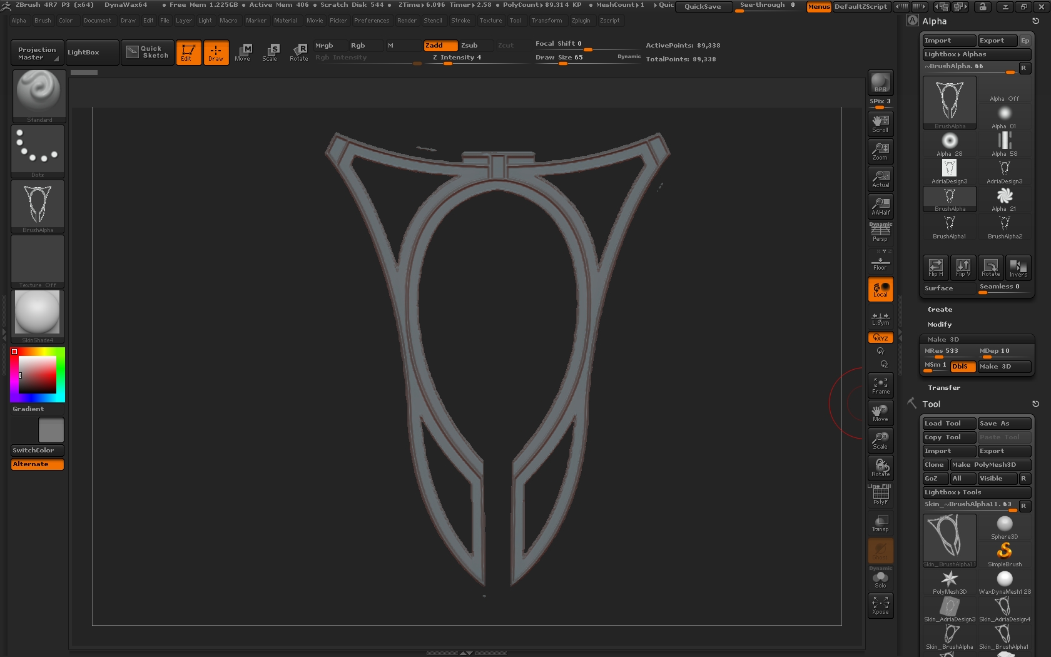Click the BPR render icon
Image resolution: width=1051 pixels, height=657 pixels.
880,83
